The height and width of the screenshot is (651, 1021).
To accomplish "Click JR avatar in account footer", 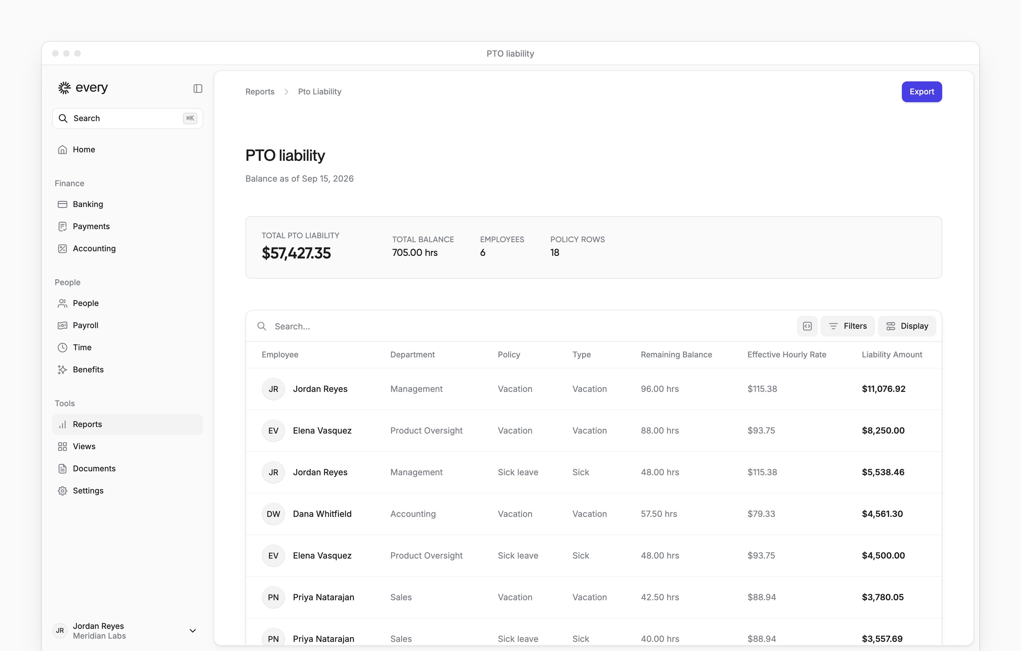I will point(60,631).
